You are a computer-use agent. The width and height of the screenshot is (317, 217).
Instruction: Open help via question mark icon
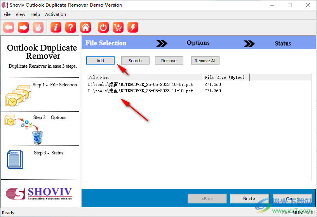point(71,27)
